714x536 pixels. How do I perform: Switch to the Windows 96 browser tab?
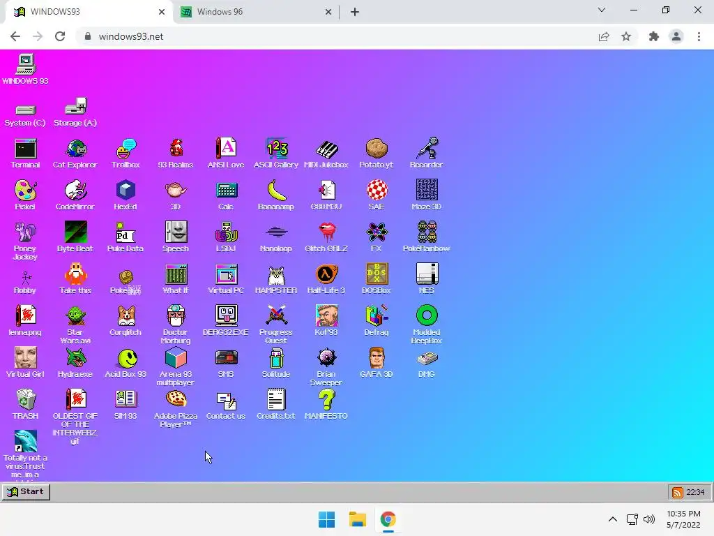[256, 12]
